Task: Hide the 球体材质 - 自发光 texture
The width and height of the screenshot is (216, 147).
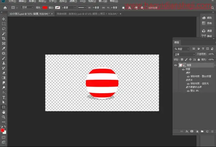Action: [x=188, y=84]
